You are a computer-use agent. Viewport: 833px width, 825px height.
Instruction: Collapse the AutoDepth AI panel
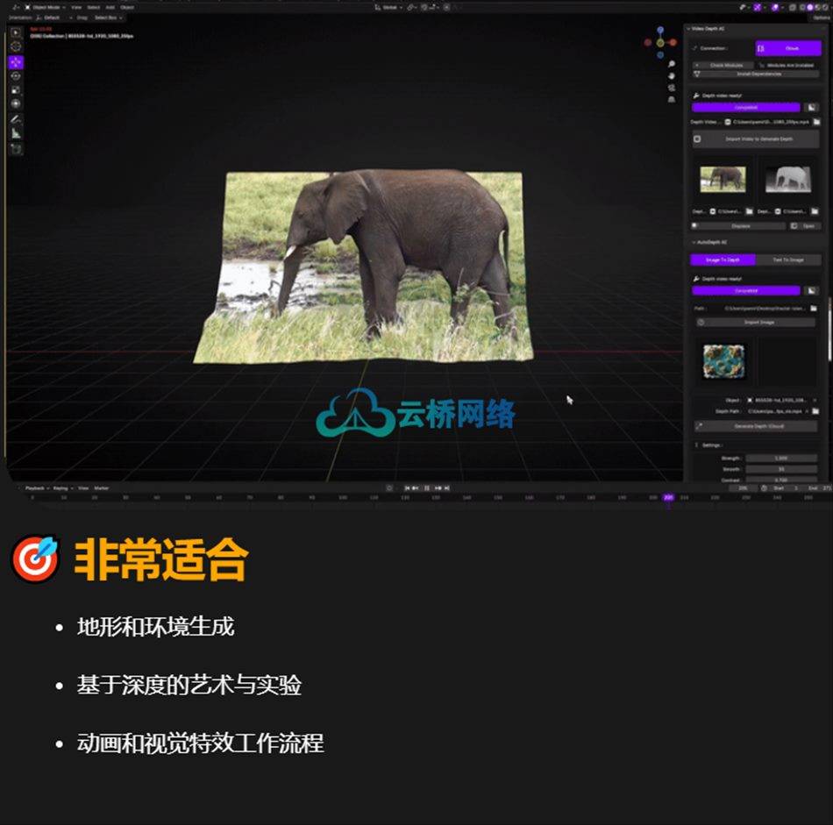coord(694,242)
